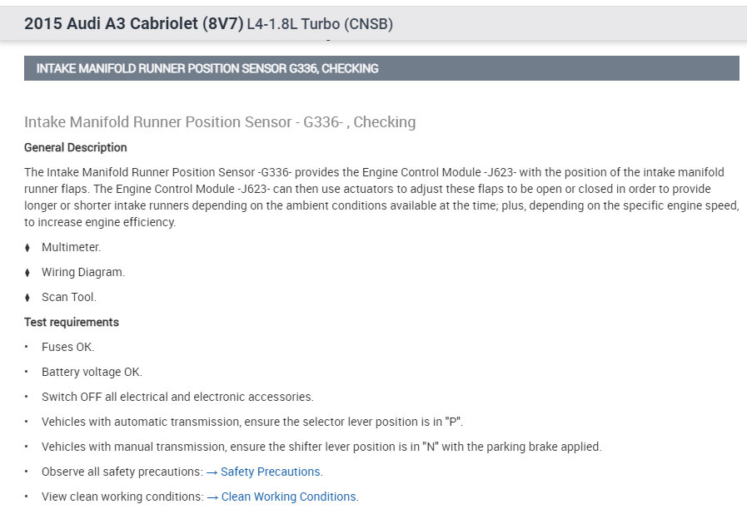
Task: Click the large Intake Manifold Runner Position Sensor heading
Action: pos(220,122)
